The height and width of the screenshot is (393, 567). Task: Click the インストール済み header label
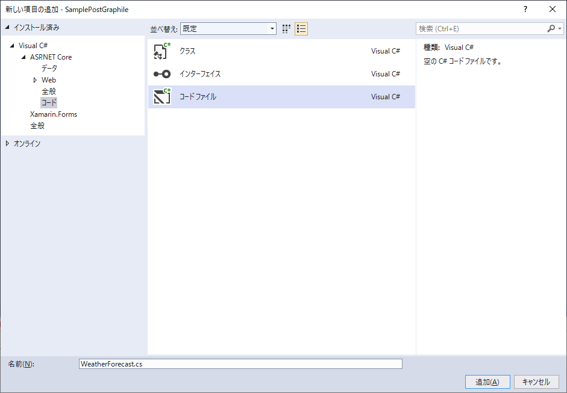tap(37, 27)
